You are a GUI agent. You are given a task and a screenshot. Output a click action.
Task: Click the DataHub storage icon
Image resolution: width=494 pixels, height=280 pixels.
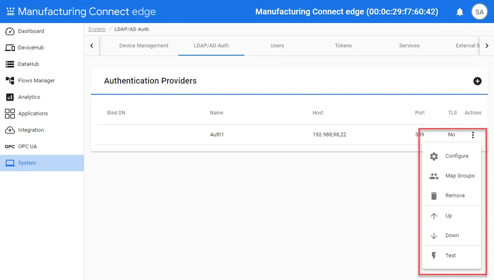click(10, 64)
